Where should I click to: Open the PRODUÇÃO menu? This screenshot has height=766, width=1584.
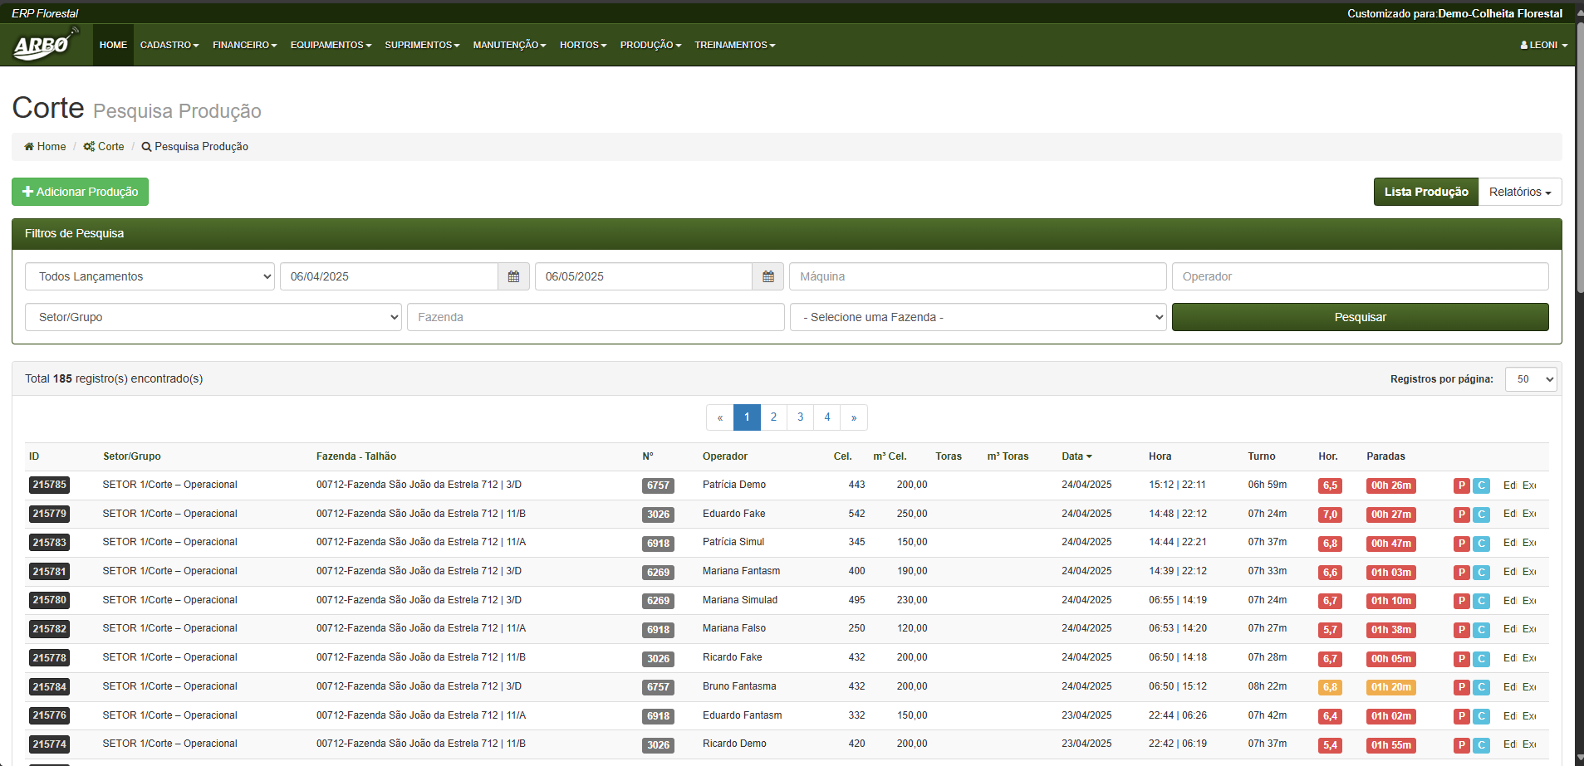650,45
